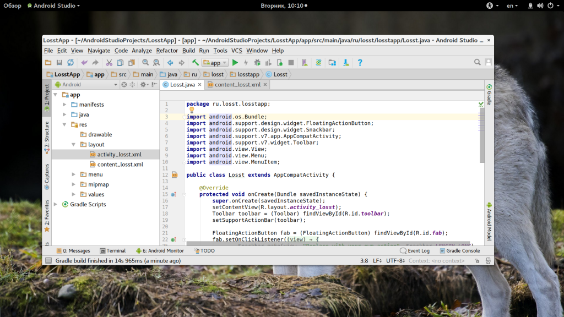Switch to content_losst.xml tab
Viewport: 564px width, 317px height.
coord(237,85)
